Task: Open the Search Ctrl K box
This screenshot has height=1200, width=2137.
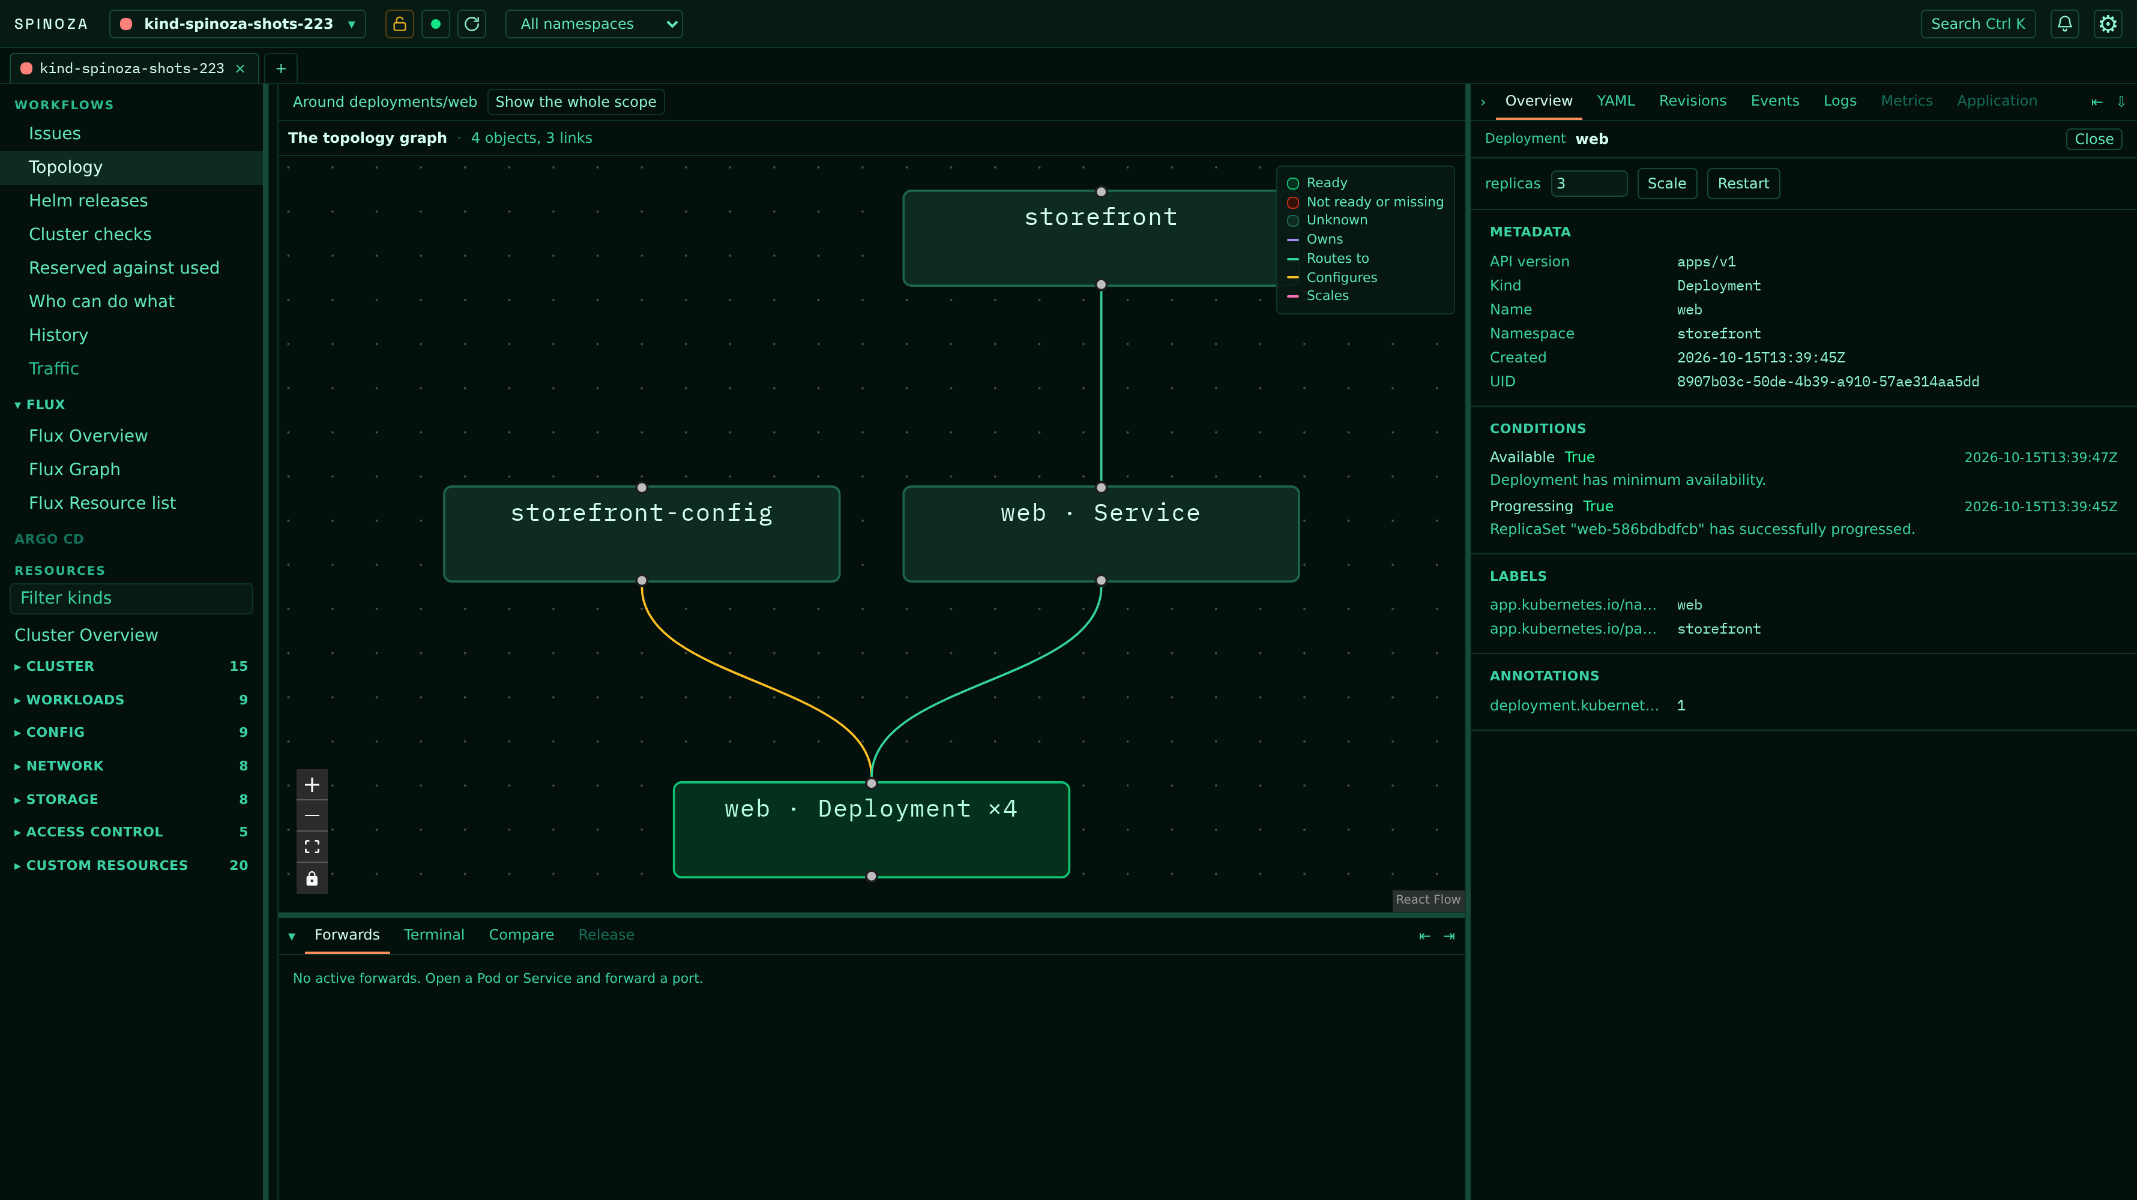Action: 1978,24
